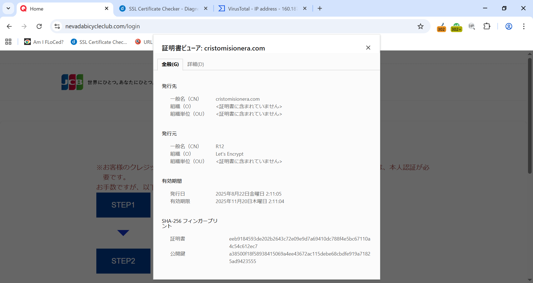Image resolution: width=533 pixels, height=283 pixels.
Task: Select the 全般(G) tab
Action: (x=170, y=64)
